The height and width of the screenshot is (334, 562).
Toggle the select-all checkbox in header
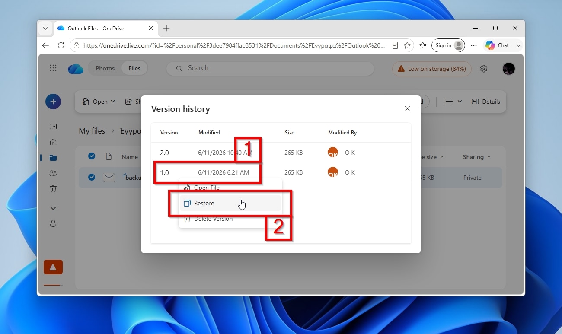coord(92,156)
